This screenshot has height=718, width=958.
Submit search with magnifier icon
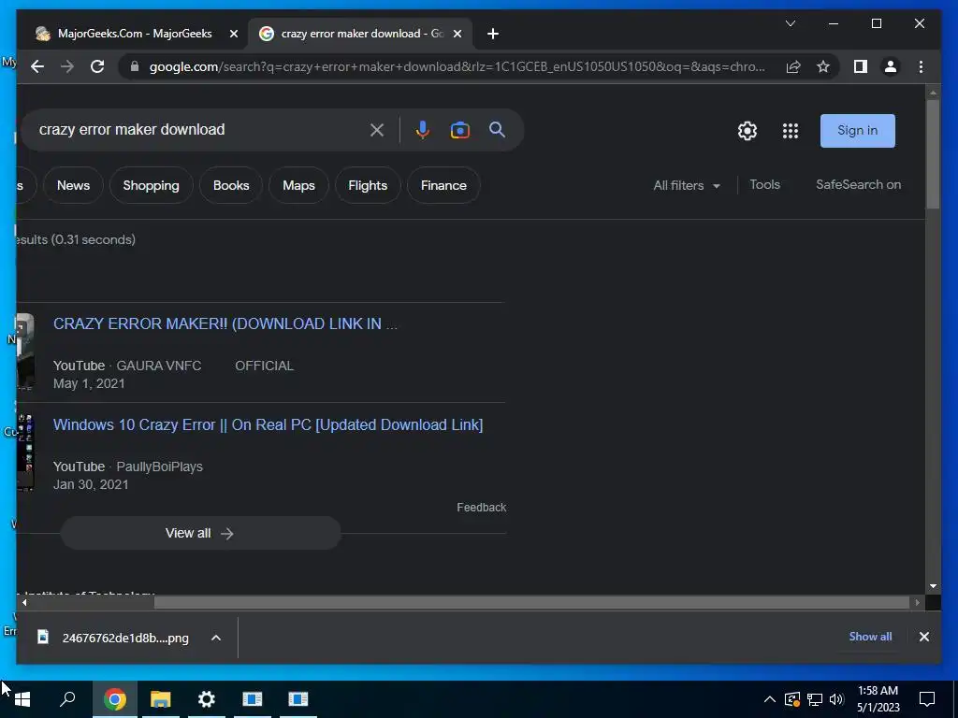pos(497,129)
